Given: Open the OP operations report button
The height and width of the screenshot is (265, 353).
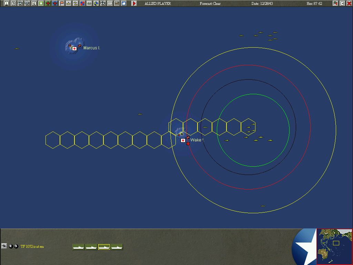Looking at the screenshot, I should coord(110,3).
